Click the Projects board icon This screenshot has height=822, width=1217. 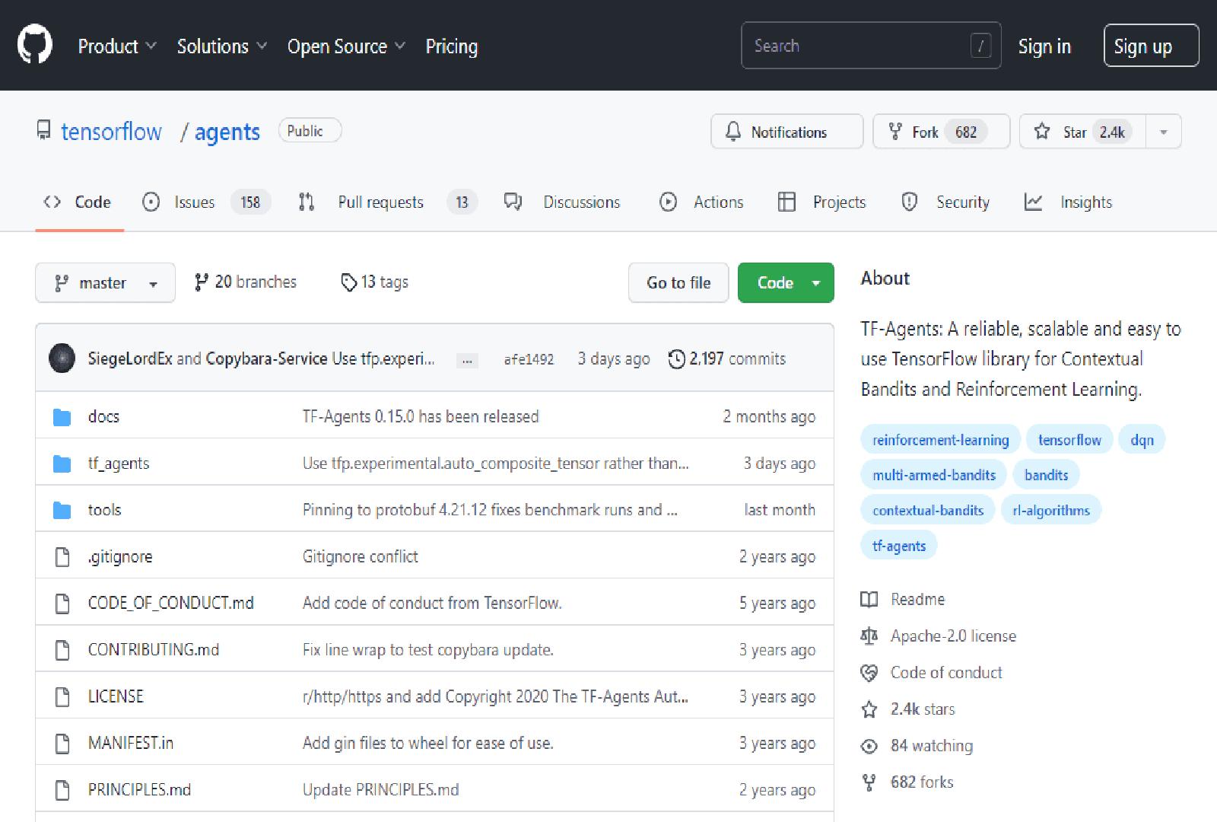point(786,202)
